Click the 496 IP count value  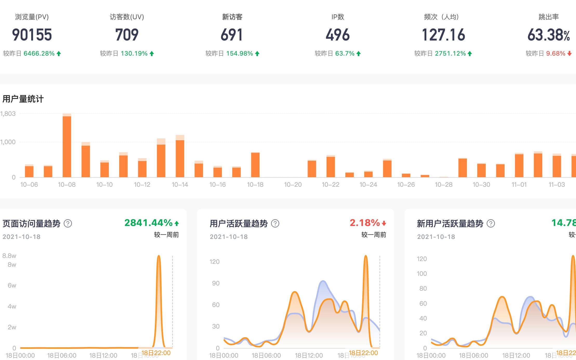(x=338, y=35)
